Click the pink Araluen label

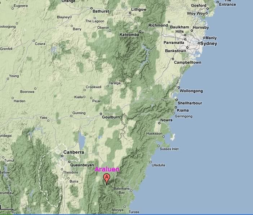click(107, 169)
